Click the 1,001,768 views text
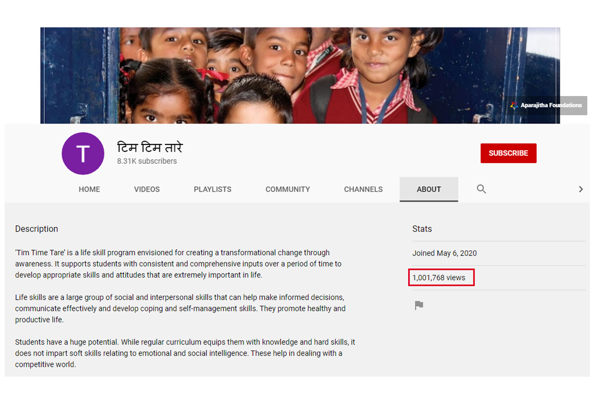The image size is (594, 397). (x=439, y=278)
